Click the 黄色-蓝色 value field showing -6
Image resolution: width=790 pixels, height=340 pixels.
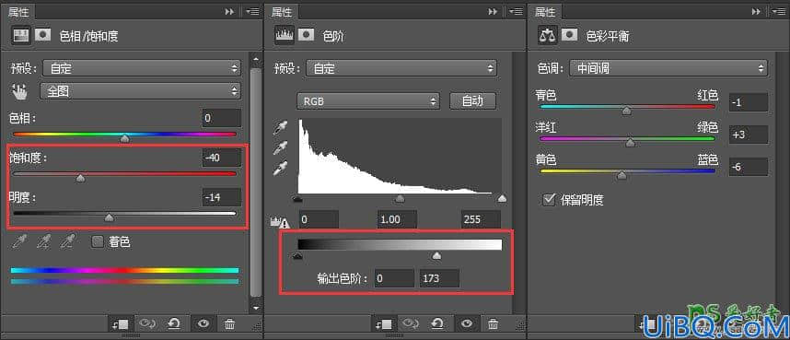(749, 167)
